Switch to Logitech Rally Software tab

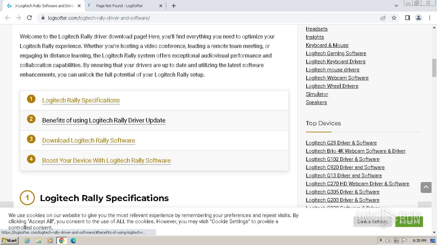(43, 6)
